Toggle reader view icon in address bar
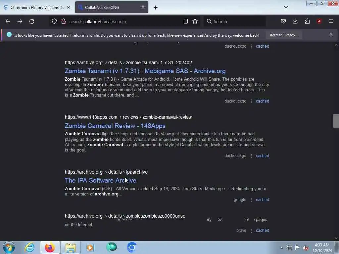The width and height of the screenshot is (339, 254). pos(185,21)
